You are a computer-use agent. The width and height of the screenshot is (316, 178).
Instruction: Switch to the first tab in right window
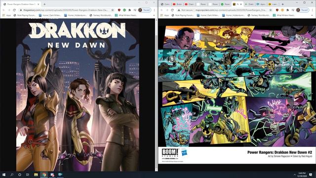(x=165, y=4)
